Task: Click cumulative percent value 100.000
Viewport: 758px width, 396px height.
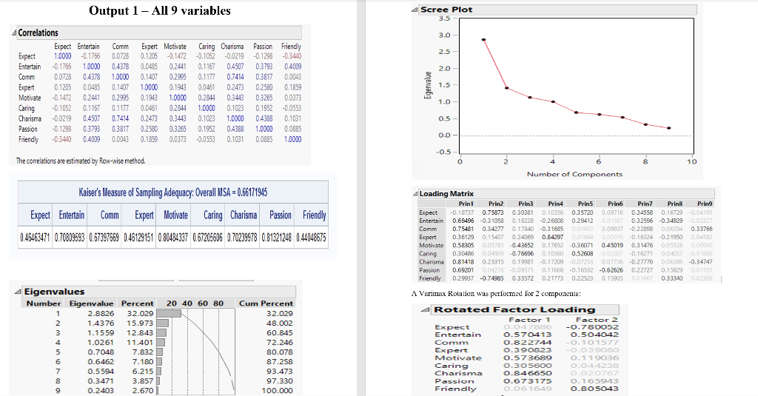Action: (x=277, y=391)
